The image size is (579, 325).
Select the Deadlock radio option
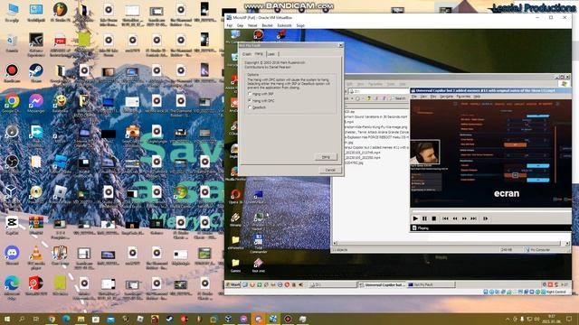click(258, 107)
